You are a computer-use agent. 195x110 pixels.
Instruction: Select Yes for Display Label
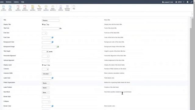[43, 65]
